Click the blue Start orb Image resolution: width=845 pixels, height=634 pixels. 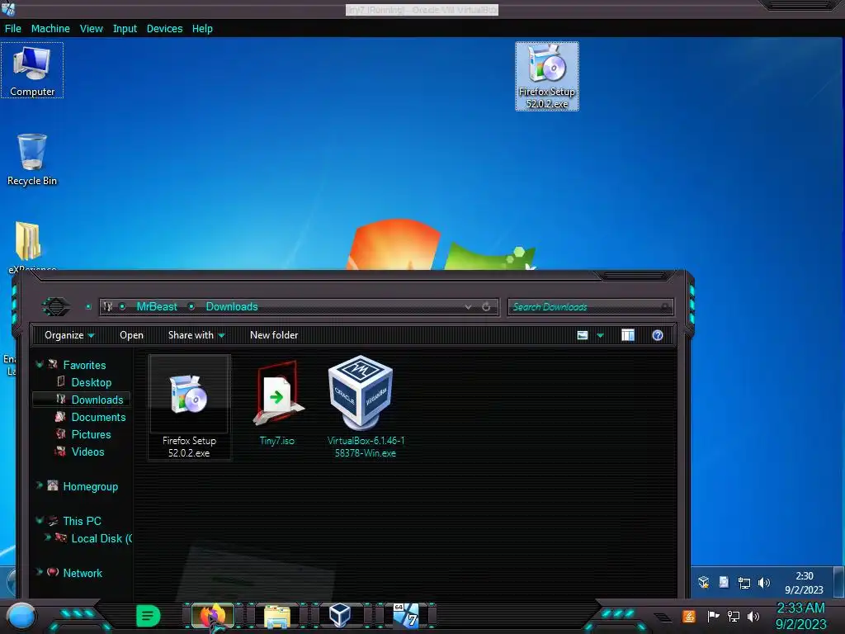tap(21, 616)
